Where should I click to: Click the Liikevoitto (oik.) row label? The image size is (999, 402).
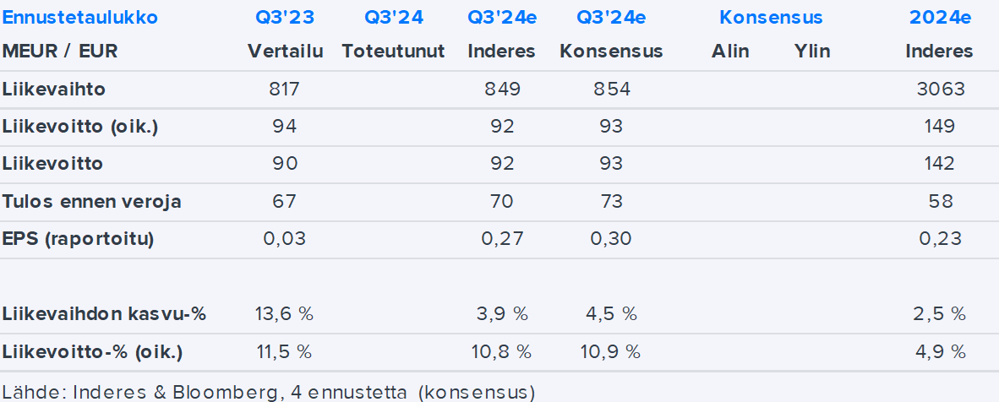pyautogui.click(x=80, y=127)
